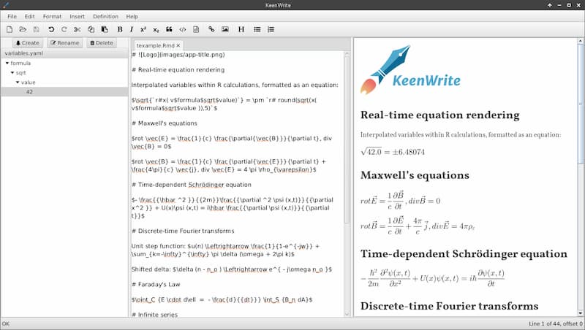585x330 pixels.
Task: Click the 'Time-dependent Schrödinger equation' preview heading
Action: 464,254
